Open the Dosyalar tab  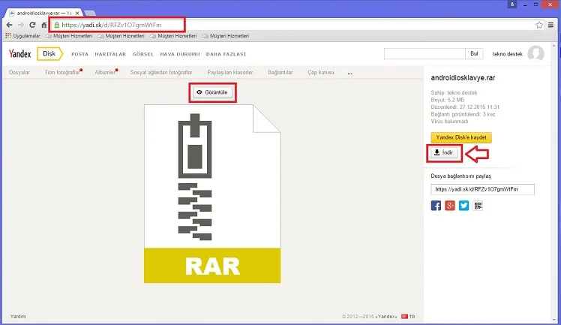(x=19, y=72)
